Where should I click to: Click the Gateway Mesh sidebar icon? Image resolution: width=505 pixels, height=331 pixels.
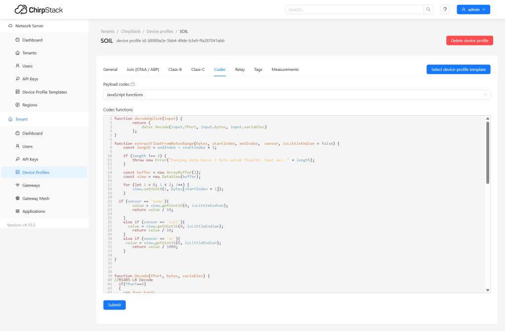18,199
